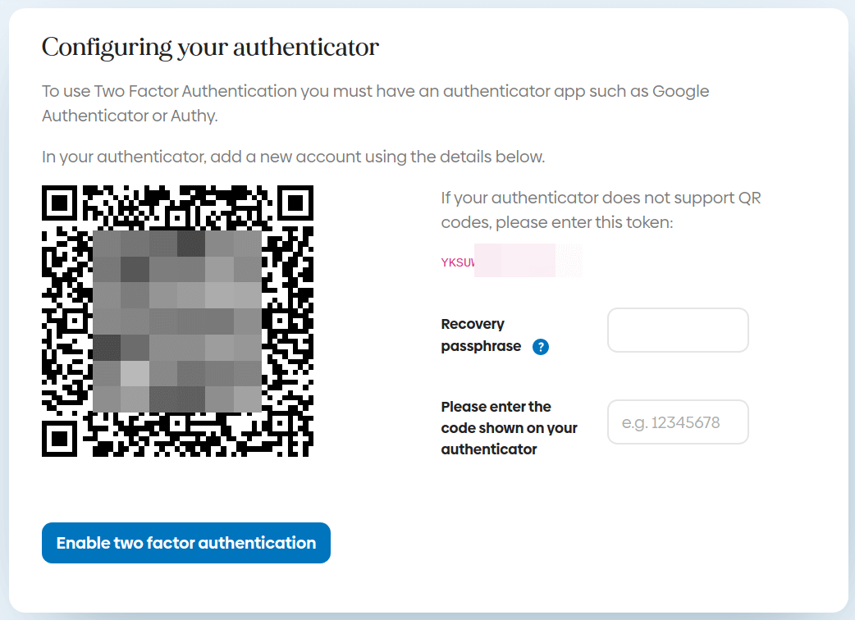The image size is (855, 620).
Task: Click the bottom-left QR finder square
Action: coord(61,438)
